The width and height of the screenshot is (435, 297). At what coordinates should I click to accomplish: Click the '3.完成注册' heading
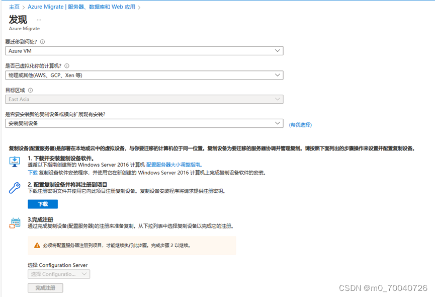pos(41,219)
